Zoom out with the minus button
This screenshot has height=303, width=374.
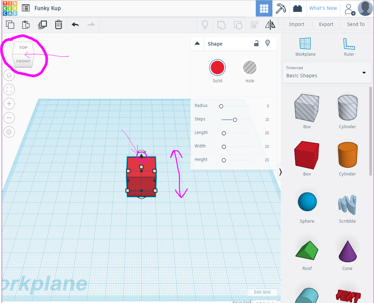(x=9, y=118)
